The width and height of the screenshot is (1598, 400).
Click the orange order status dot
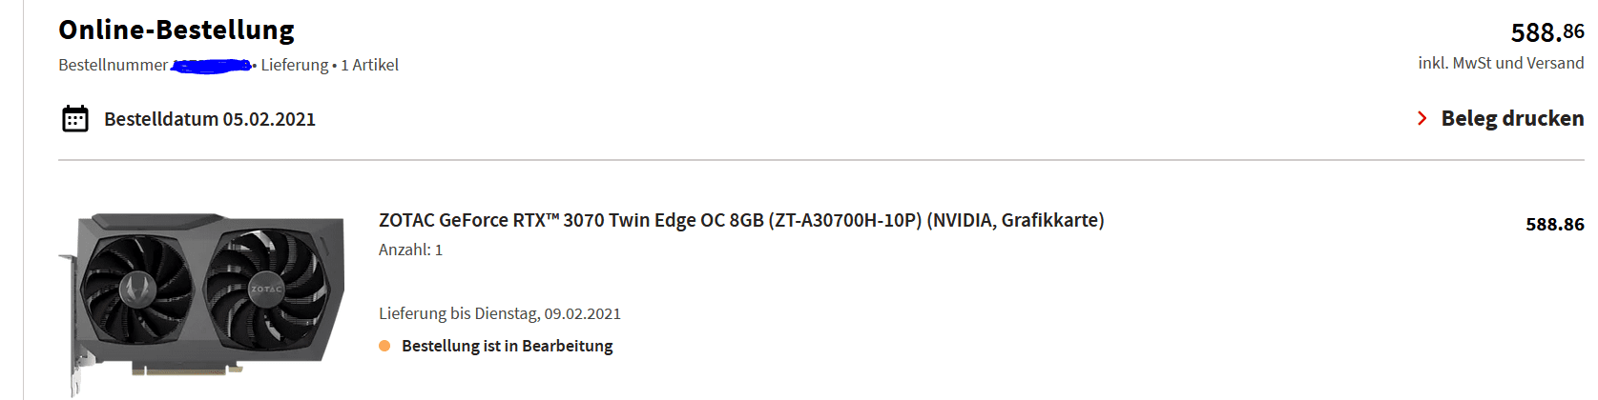point(384,346)
